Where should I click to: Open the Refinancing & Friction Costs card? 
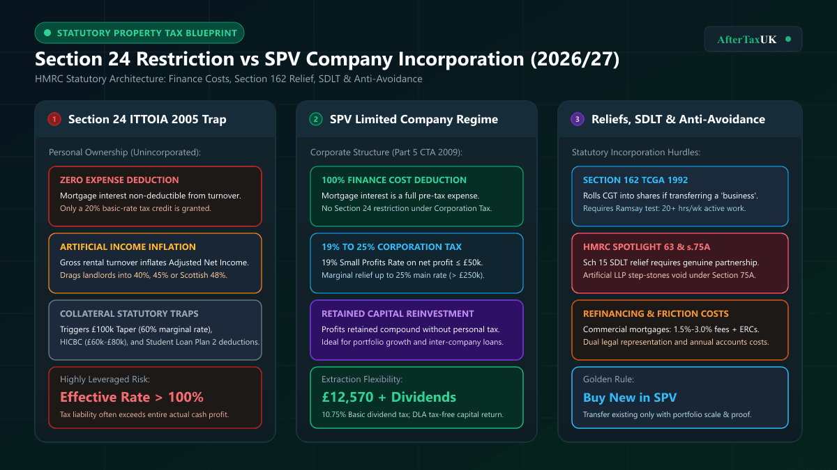click(680, 330)
